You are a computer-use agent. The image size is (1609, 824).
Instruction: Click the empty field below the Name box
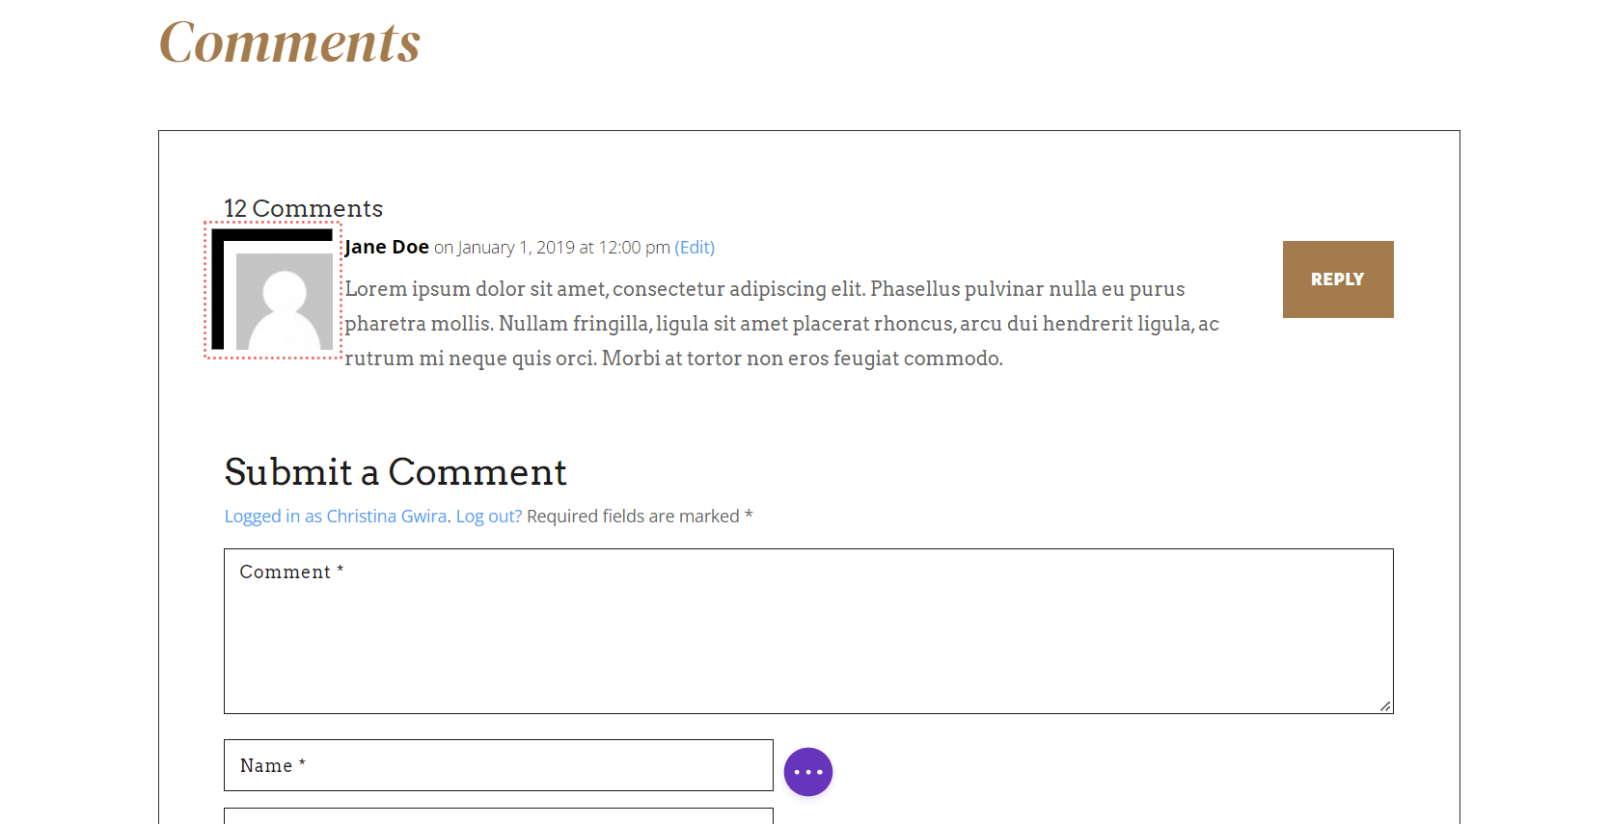point(498,818)
